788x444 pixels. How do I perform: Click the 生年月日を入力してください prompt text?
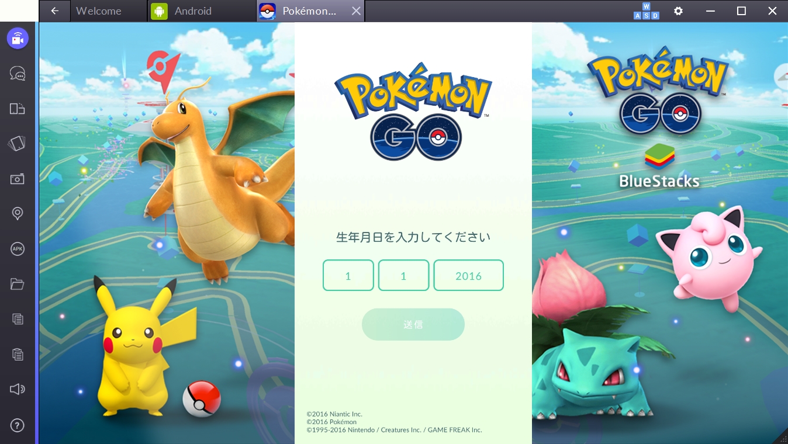413,237
